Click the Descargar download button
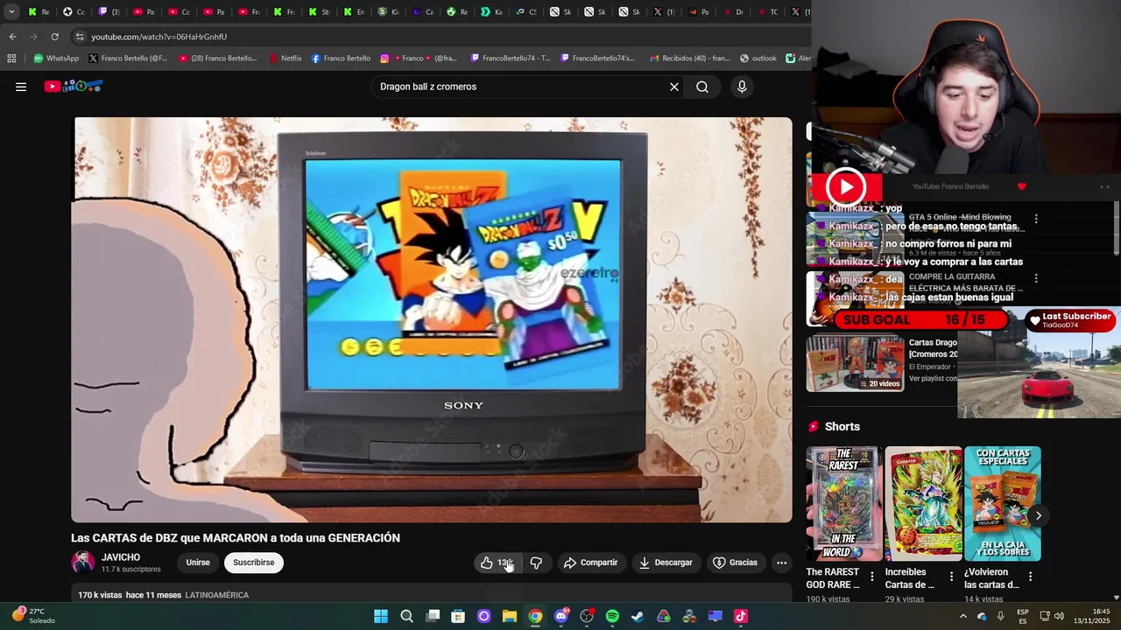Screen dimensions: 1121x630 [666, 563]
